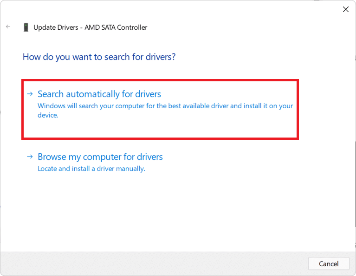Screen dimensions: 356x276
Task: Click the back arrow in the title bar
Action: (x=8, y=27)
